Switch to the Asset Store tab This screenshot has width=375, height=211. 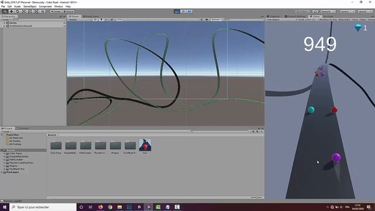pos(91,16)
